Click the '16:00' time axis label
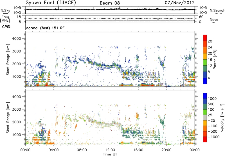The height and width of the screenshot is (156, 225). pyautogui.click(x=138, y=150)
